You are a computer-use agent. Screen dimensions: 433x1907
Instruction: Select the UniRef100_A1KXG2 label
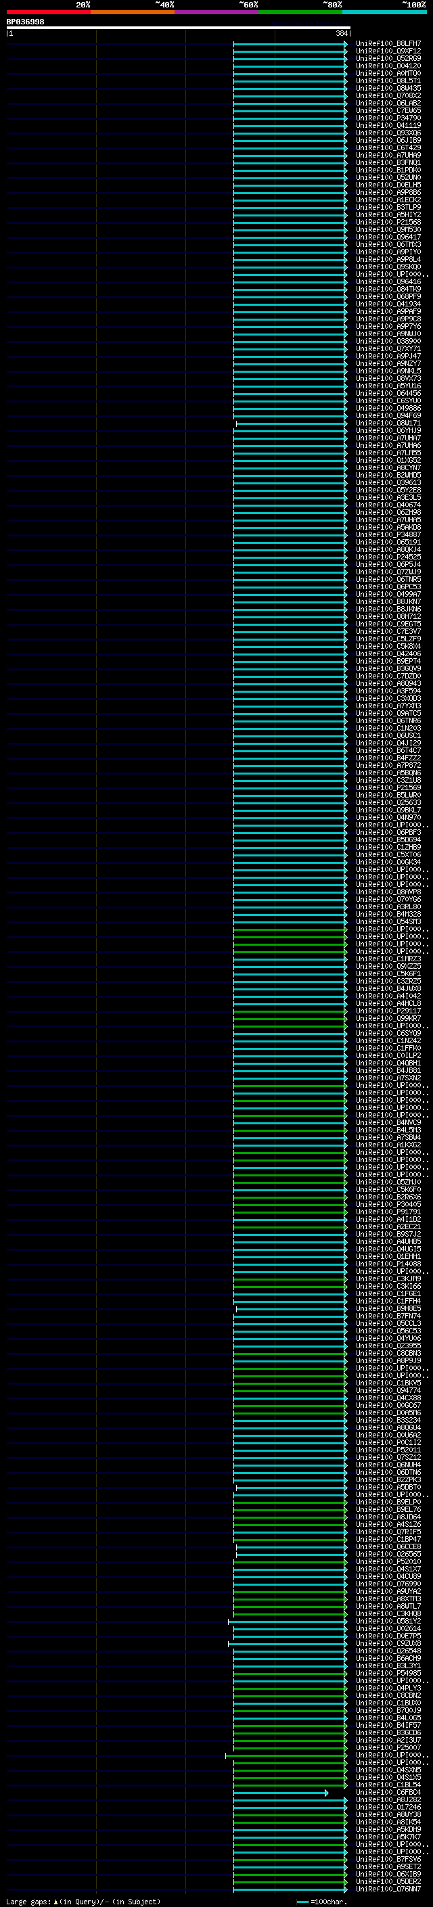click(388, 1145)
